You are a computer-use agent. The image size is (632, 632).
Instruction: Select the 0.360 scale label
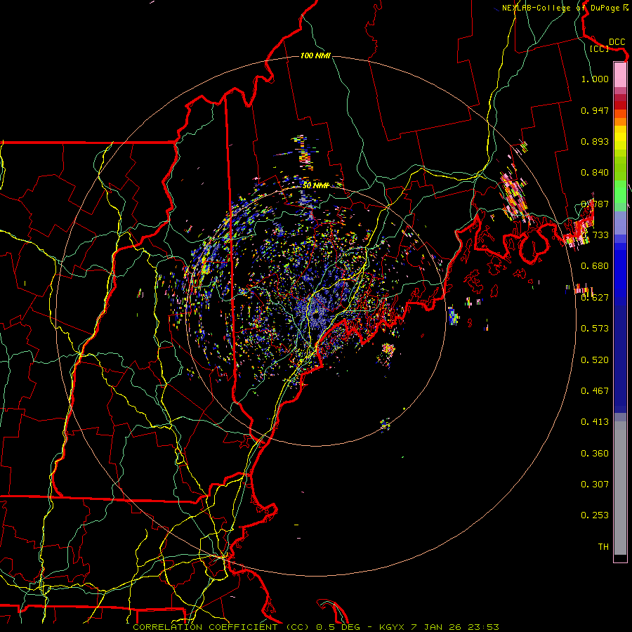tap(595, 454)
